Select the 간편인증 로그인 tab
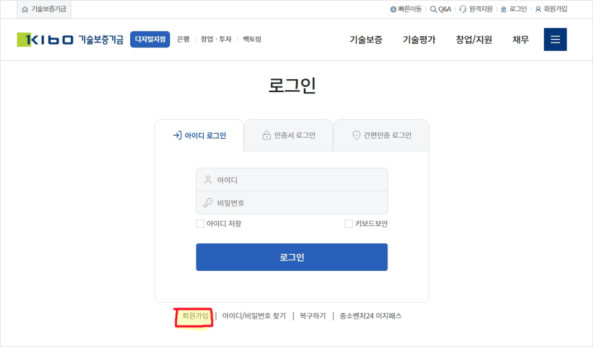This screenshot has width=593, height=347. click(381, 135)
